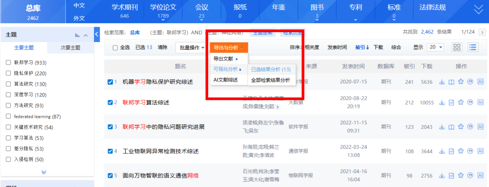Expand more topics with the double chevron
Image resolution: width=489 pixels, height=187 pixels.
click(44, 172)
